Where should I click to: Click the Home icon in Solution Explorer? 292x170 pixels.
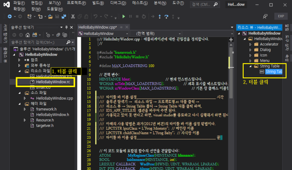pos(28,35)
